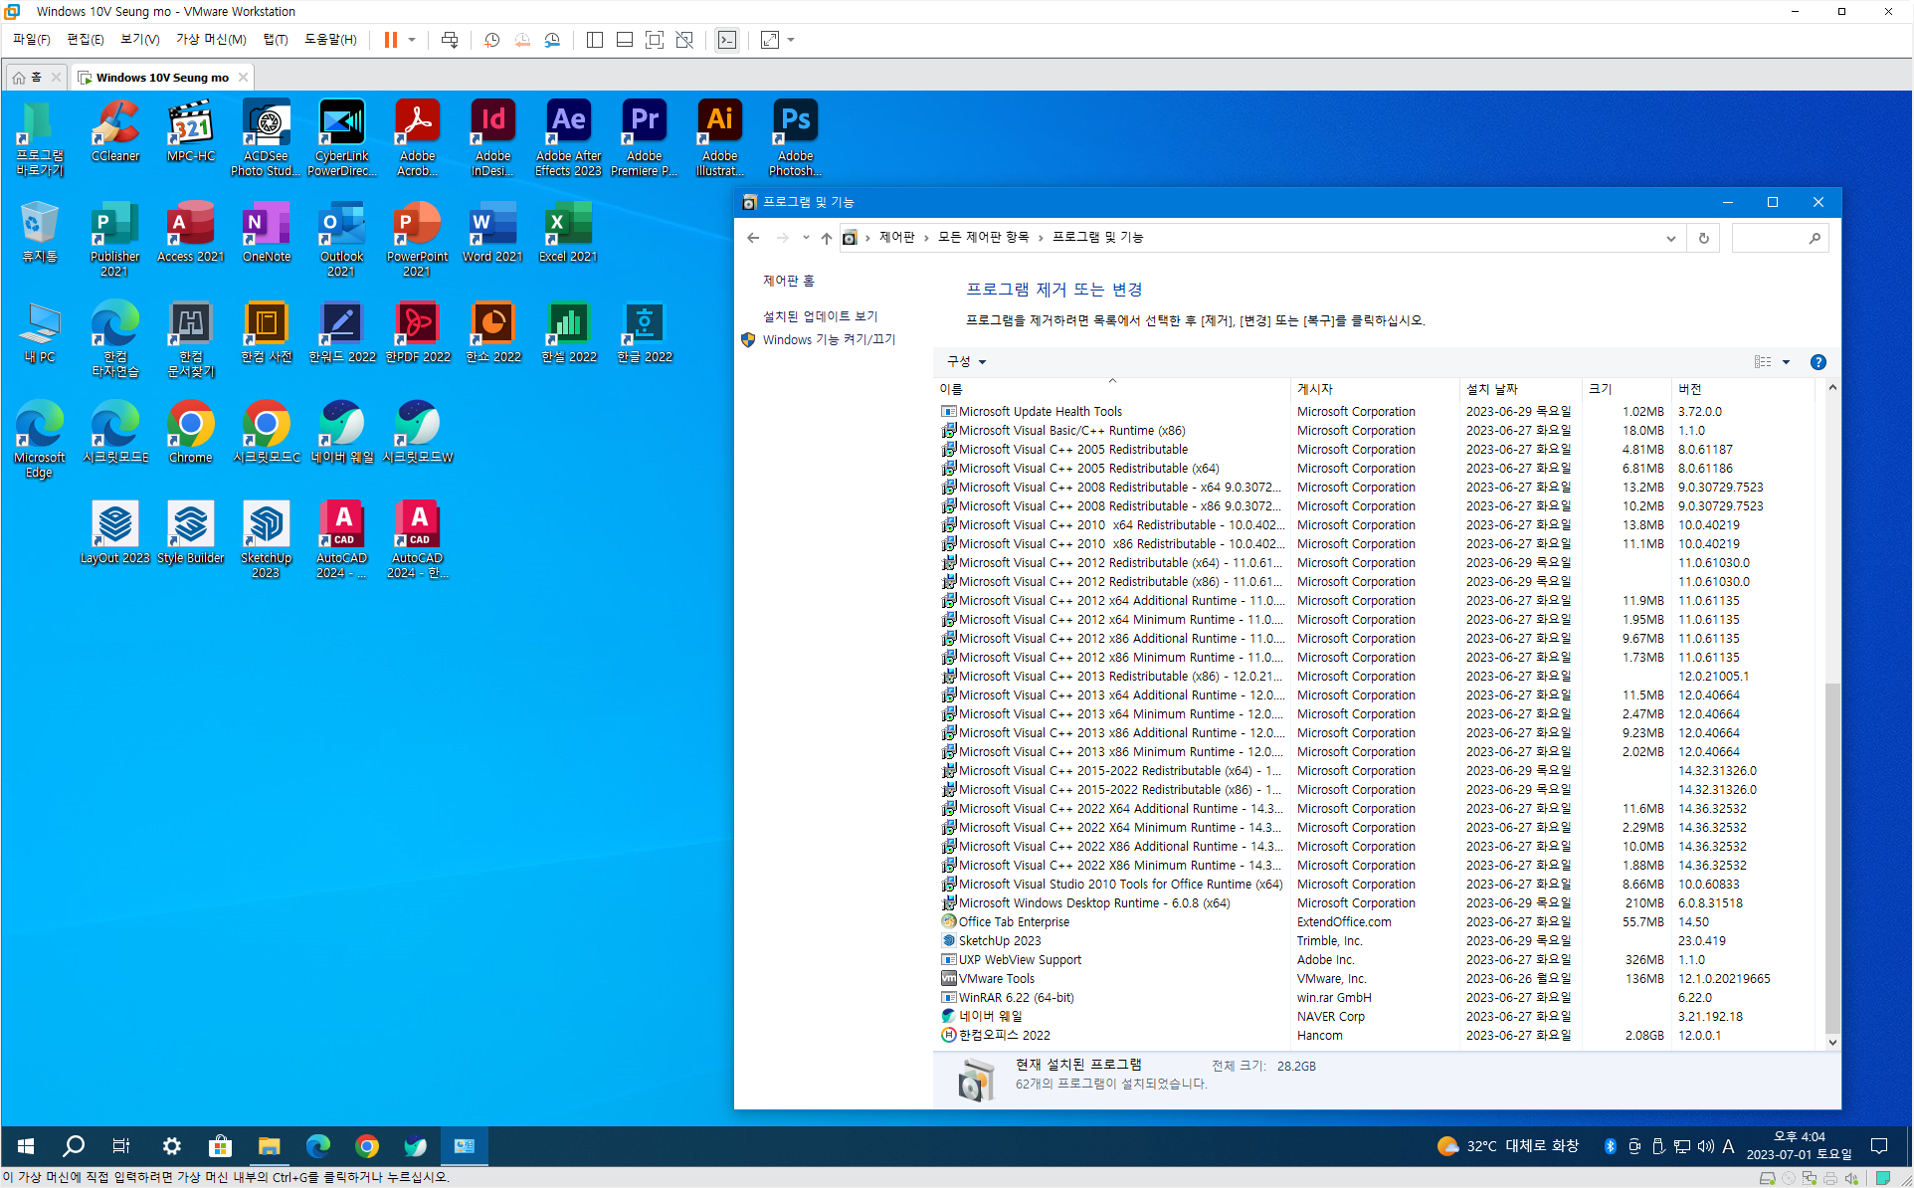Expand the pause button dropdown arrow
Viewport: 1914px width, 1188px height.
(x=412, y=40)
